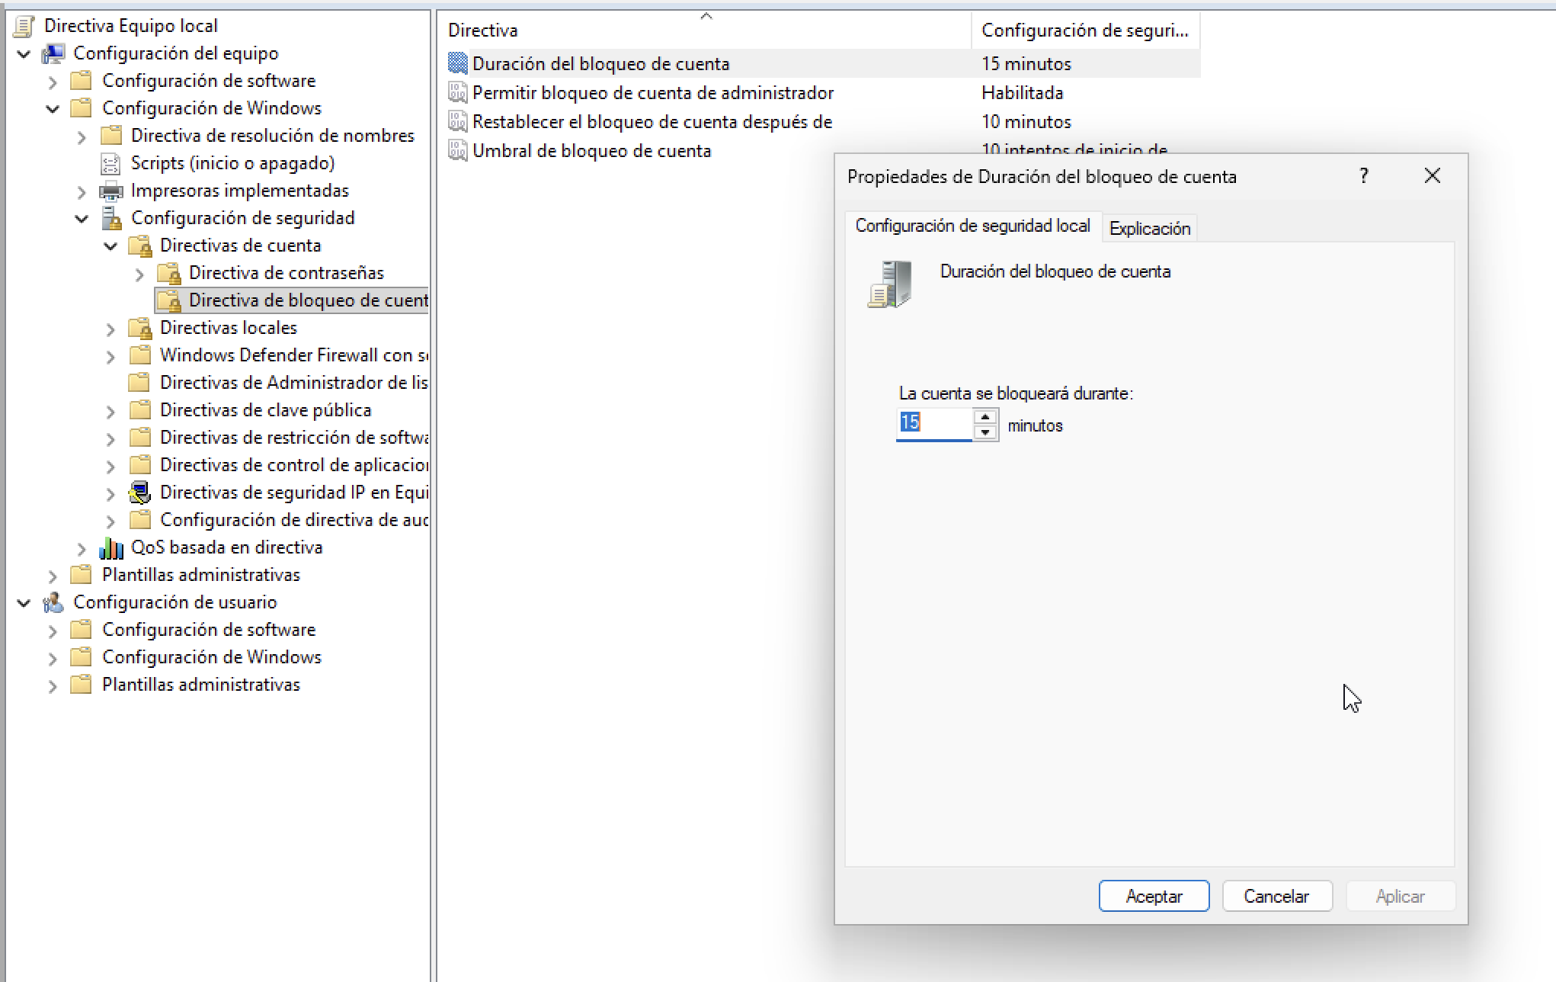Click the Directivas locales folder icon
Image resolution: width=1556 pixels, height=982 pixels.
[140, 328]
